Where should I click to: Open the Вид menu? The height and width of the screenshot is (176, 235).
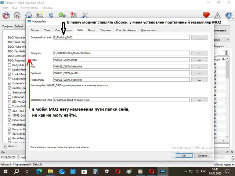(14, 8)
